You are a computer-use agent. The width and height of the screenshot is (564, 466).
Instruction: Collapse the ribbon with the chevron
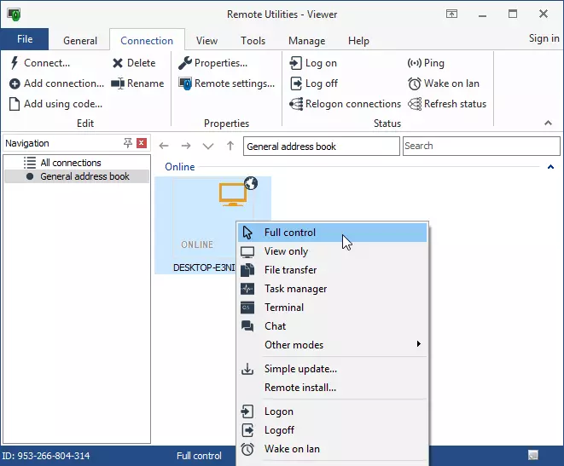pos(548,124)
